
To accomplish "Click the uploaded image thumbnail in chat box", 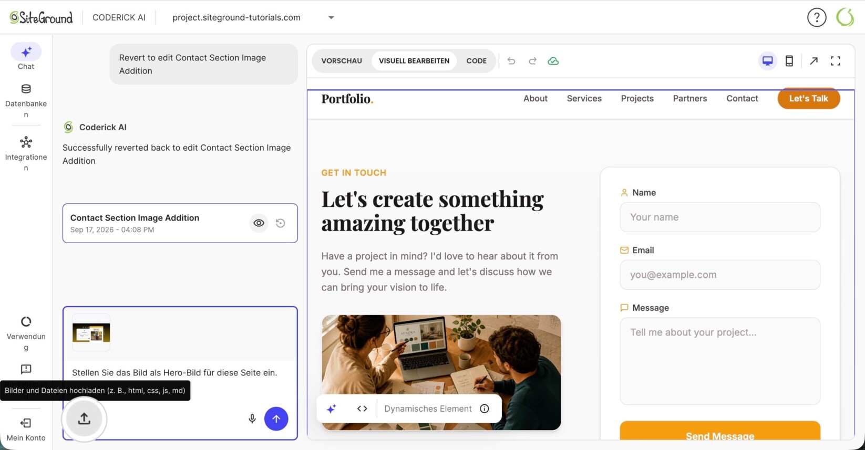I will 91,333.
